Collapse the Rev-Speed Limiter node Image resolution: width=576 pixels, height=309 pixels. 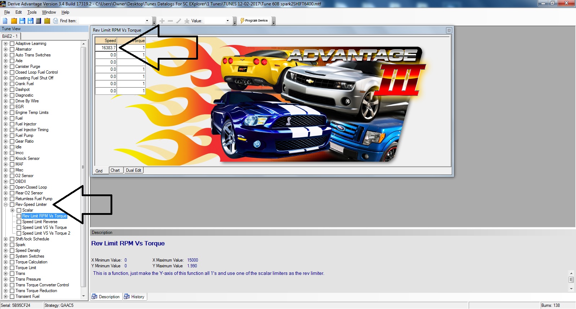(x=5, y=204)
